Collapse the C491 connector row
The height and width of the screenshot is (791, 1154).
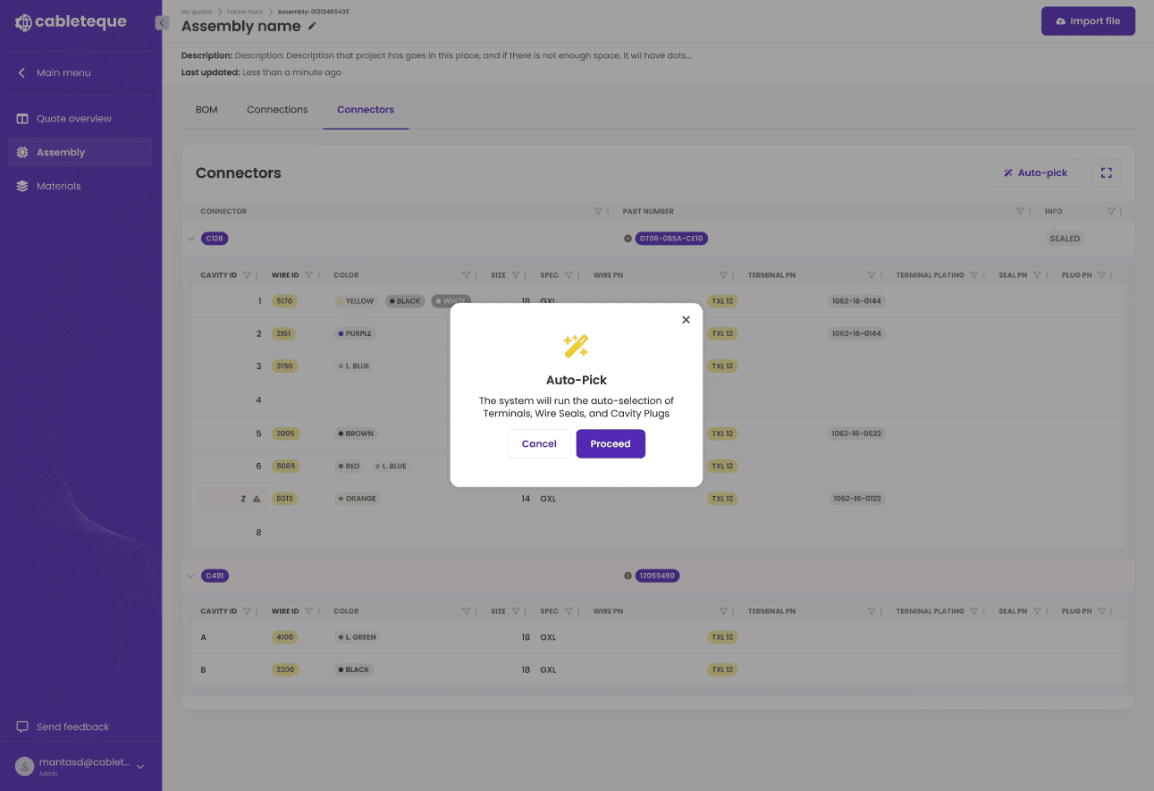click(x=190, y=576)
